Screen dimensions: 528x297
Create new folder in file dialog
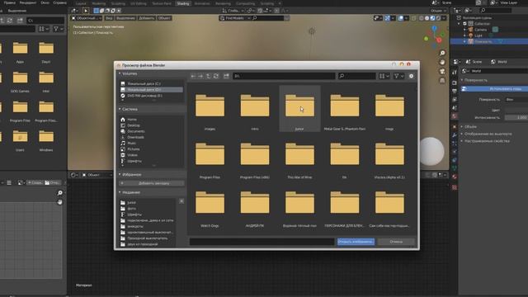[x=226, y=76]
